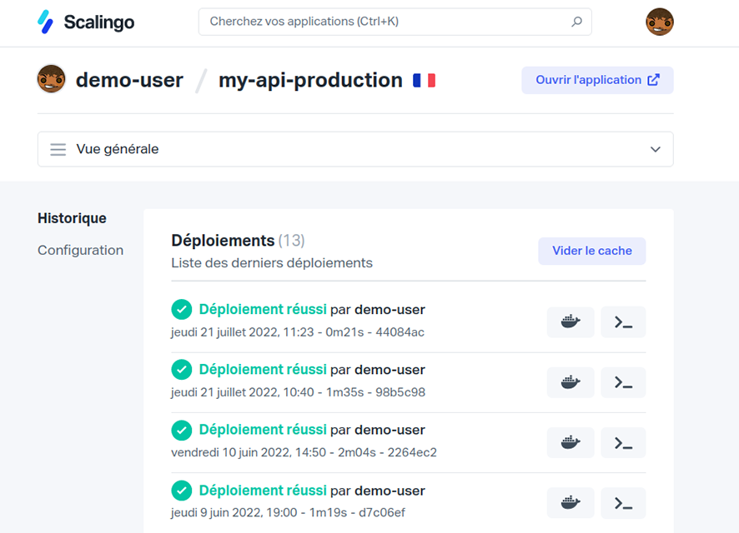Open the terminal logs for deployment d7c06ef
The width and height of the screenshot is (739, 533).
coord(623,502)
